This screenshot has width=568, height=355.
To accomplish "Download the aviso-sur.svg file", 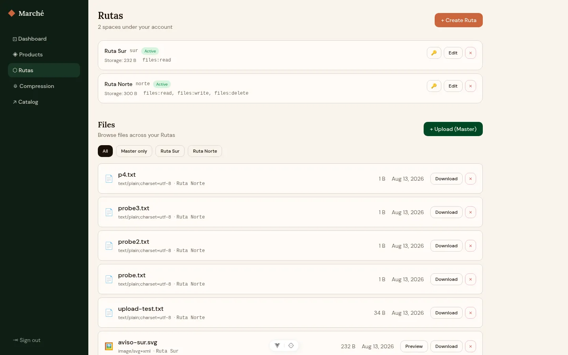I will pos(447,346).
